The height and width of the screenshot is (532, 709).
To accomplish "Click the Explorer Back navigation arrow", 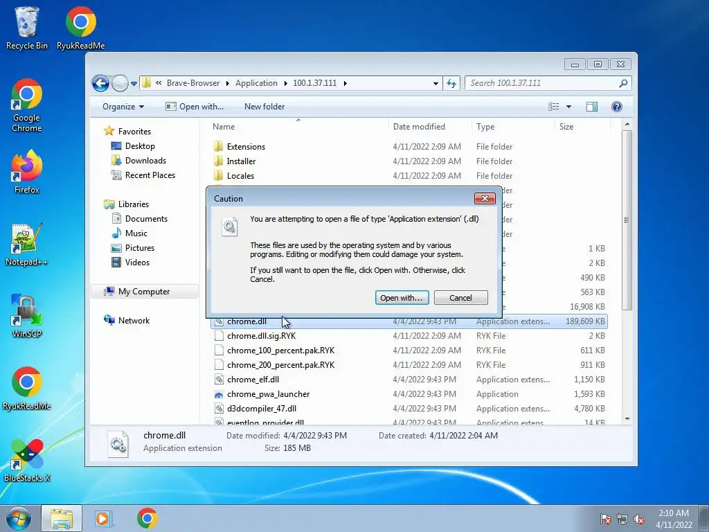I will [x=100, y=83].
